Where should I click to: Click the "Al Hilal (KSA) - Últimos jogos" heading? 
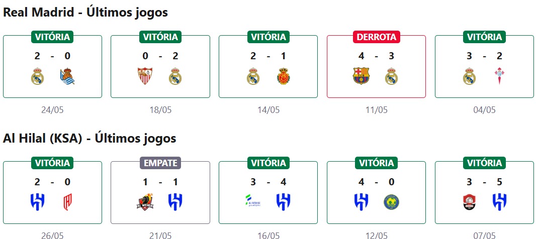(90, 138)
